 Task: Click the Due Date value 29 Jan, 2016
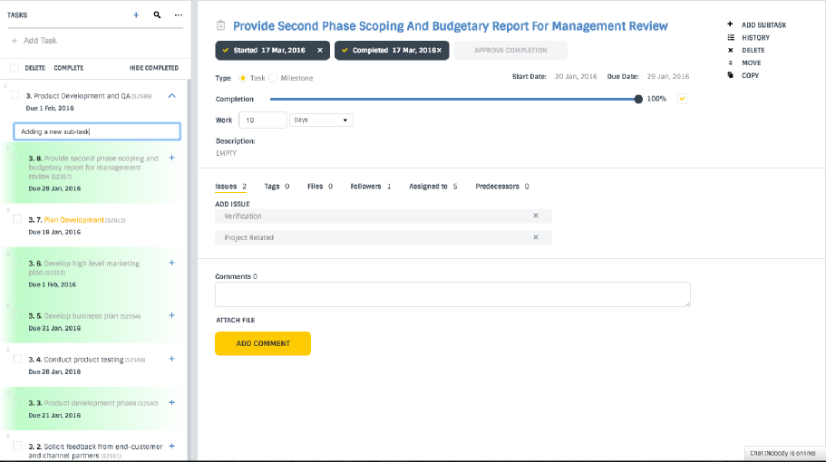click(x=668, y=76)
